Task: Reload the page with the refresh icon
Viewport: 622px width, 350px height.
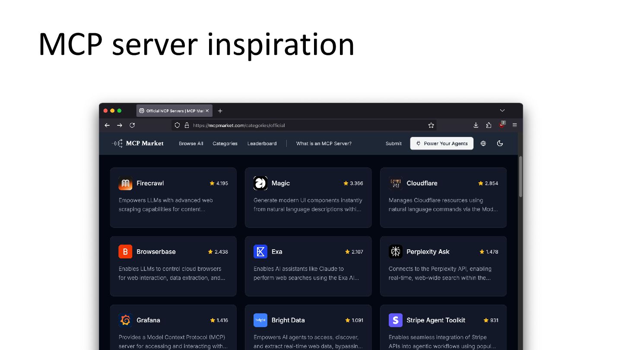Action: (132, 125)
